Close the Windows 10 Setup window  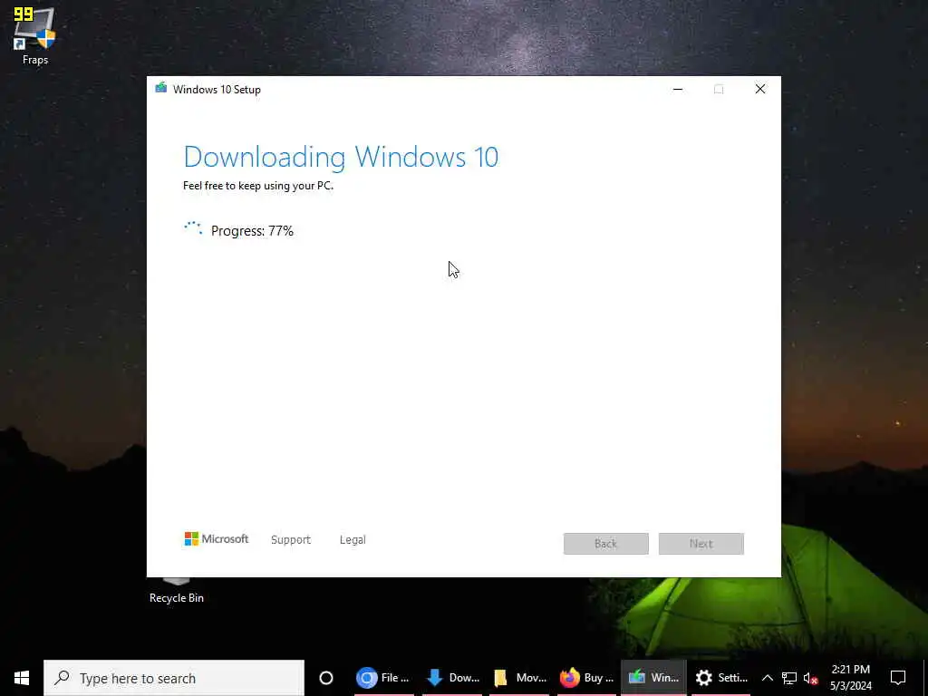pyautogui.click(x=760, y=89)
